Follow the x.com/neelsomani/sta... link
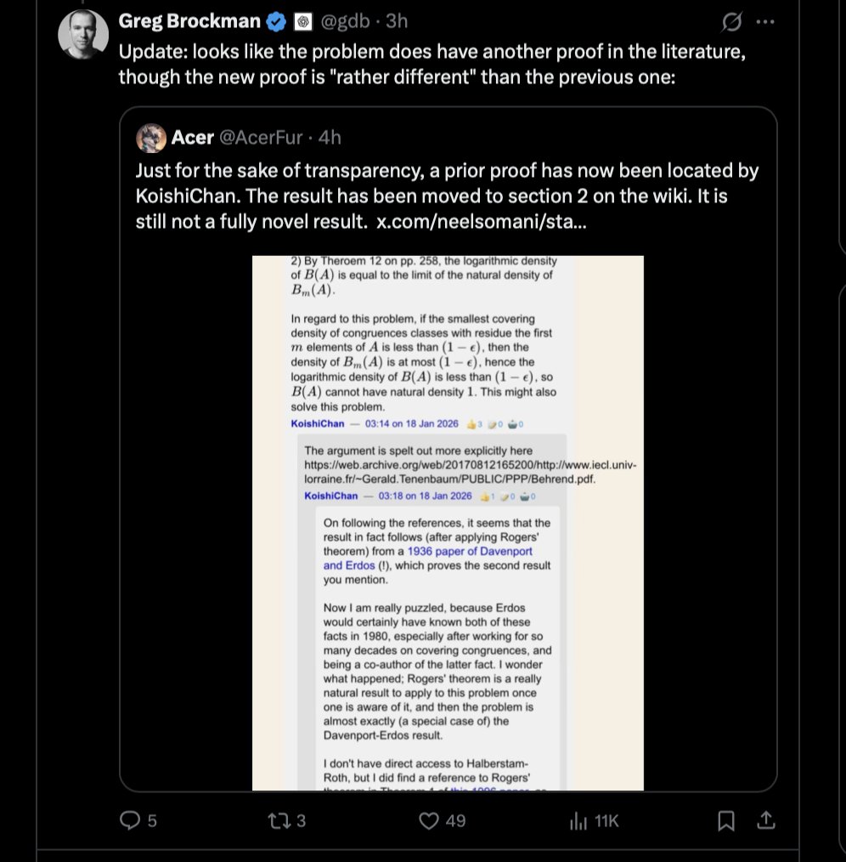The width and height of the screenshot is (846, 862). click(482, 222)
